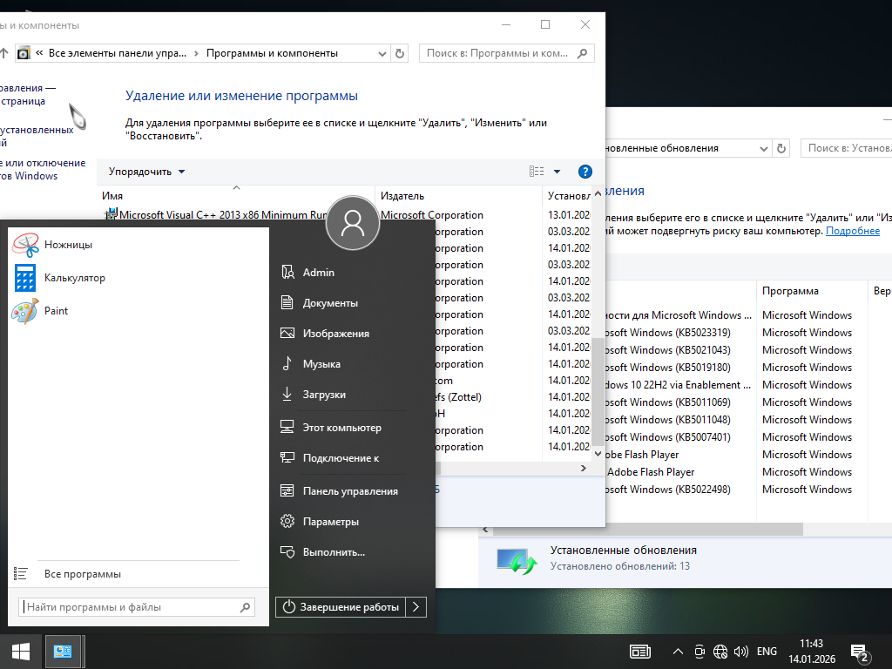892x669 pixels.
Task: Follow the Подробнее link
Action: (853, 231)
